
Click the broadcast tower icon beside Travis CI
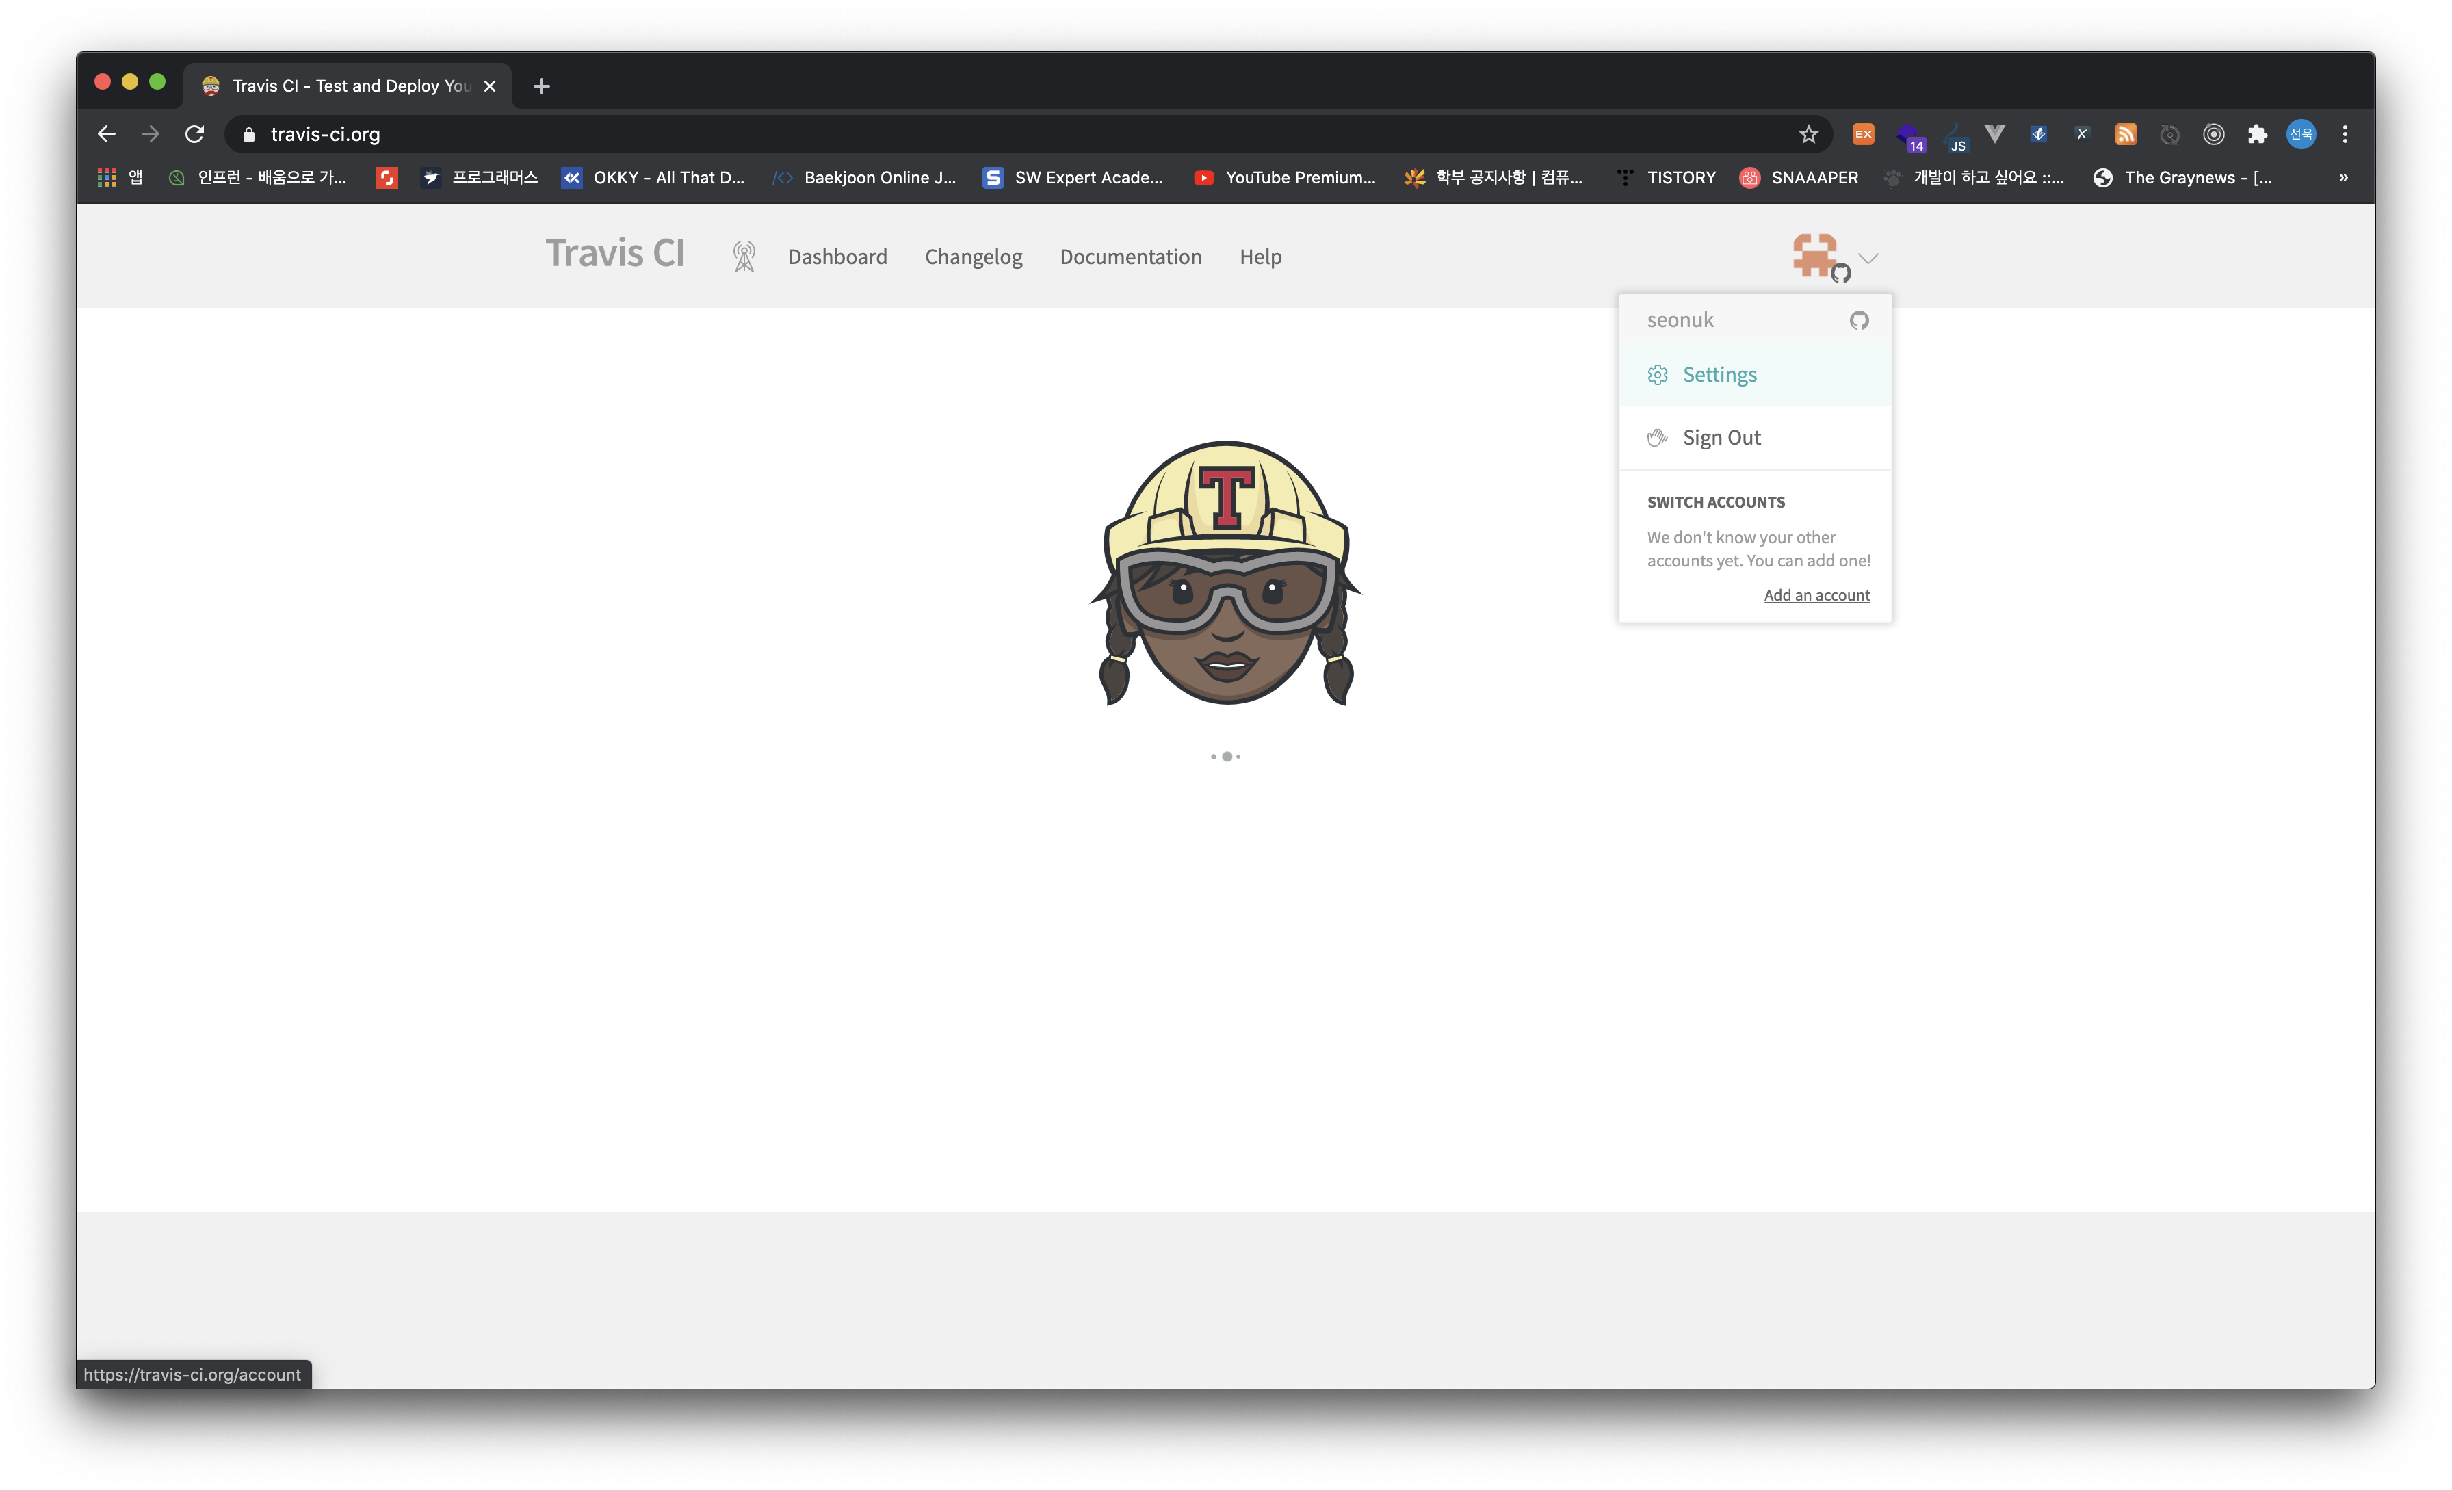[x=744, y=257]
